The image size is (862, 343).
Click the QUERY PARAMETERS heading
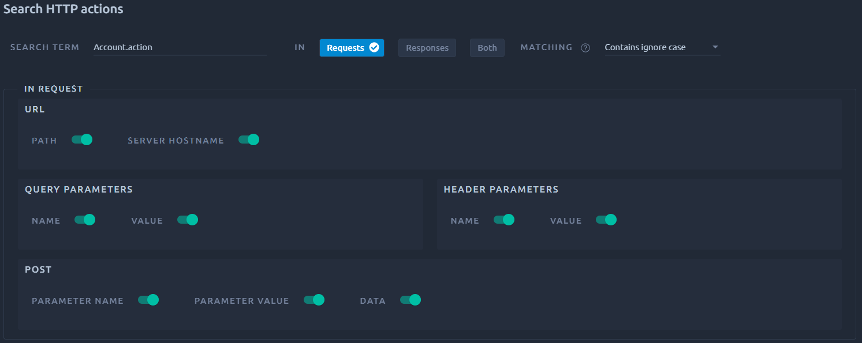(x=79, y=189)
